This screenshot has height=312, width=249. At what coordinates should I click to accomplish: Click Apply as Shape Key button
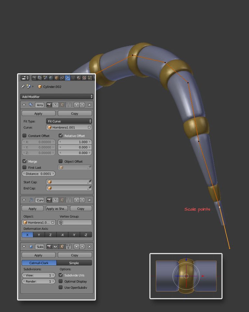57,209
